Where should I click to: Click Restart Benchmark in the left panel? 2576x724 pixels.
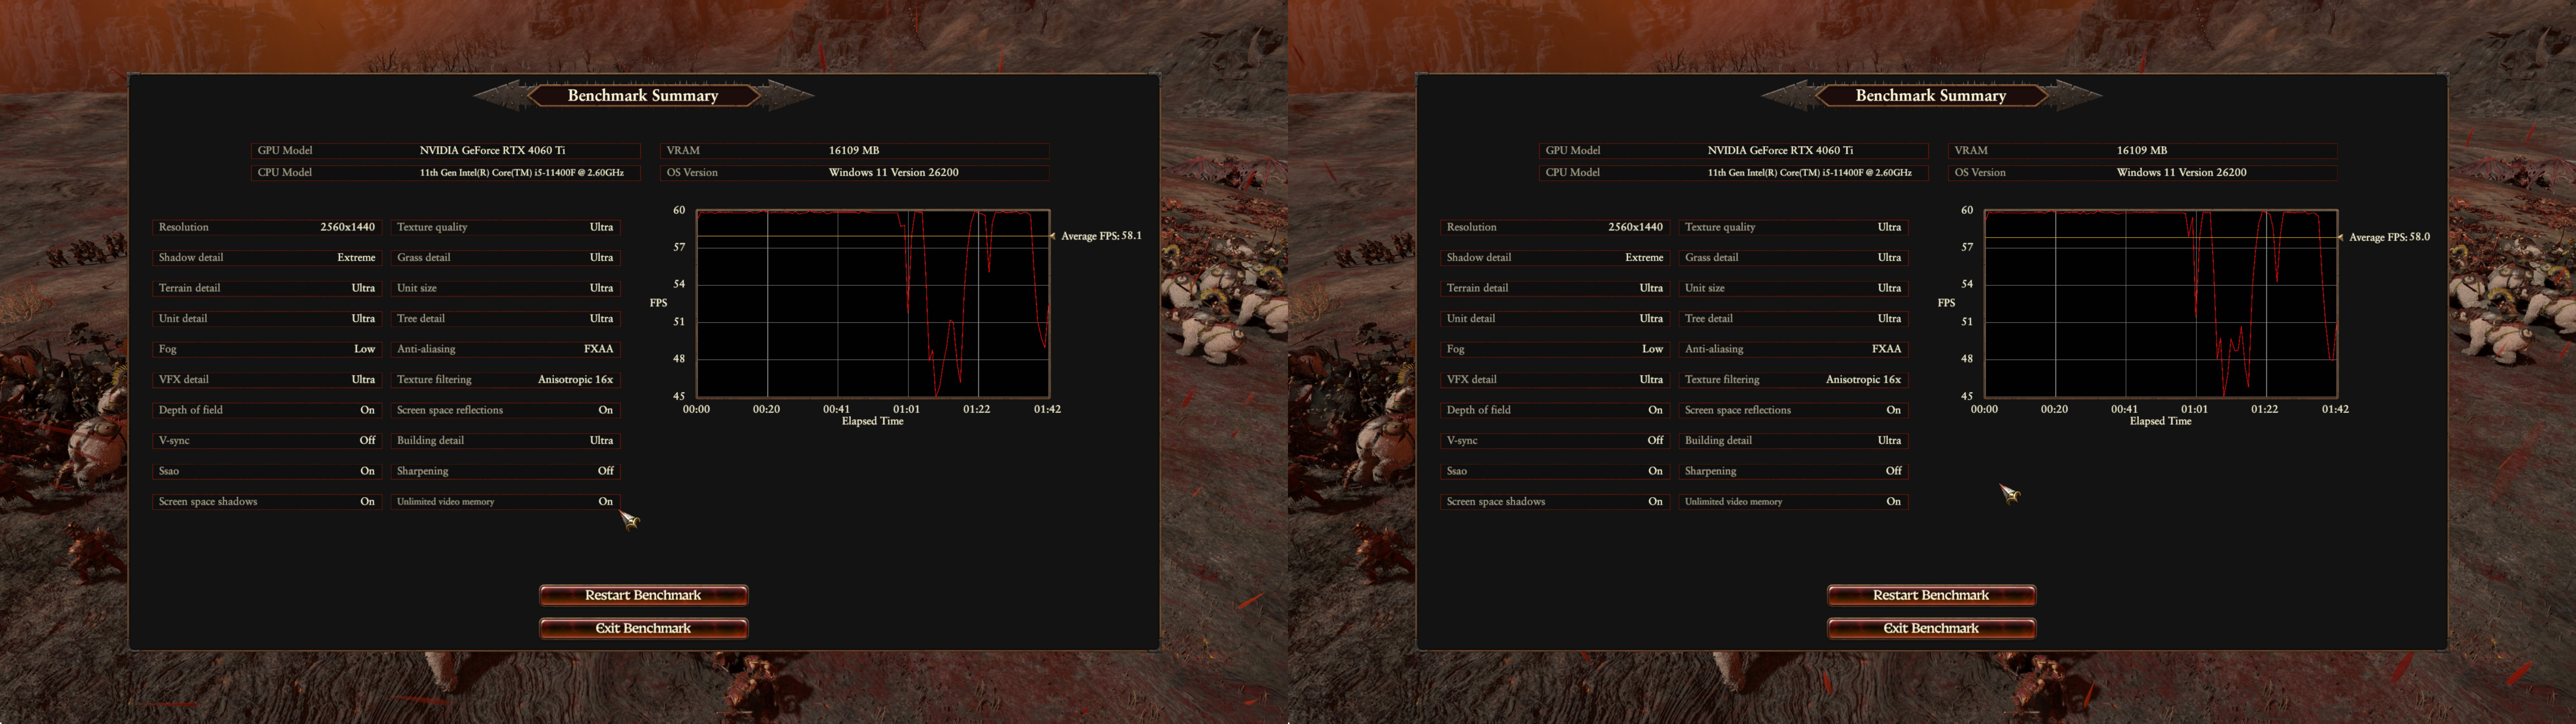[x=643, y=595]
